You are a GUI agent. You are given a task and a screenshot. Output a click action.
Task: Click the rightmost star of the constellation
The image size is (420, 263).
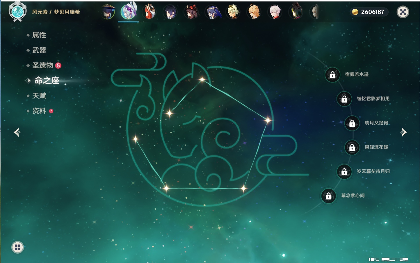(x=268, y=120)
